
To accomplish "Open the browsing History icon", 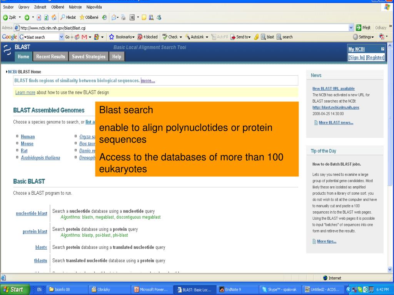I will (x=105, y=17).
